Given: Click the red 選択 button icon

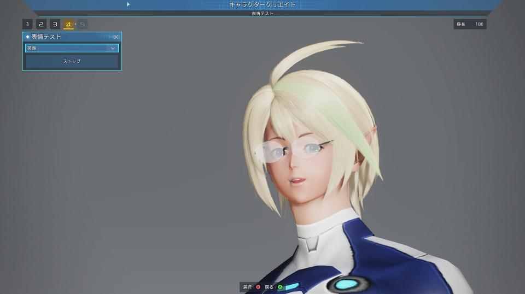Looking at the screenshot, I should click(x=258, y=287).
